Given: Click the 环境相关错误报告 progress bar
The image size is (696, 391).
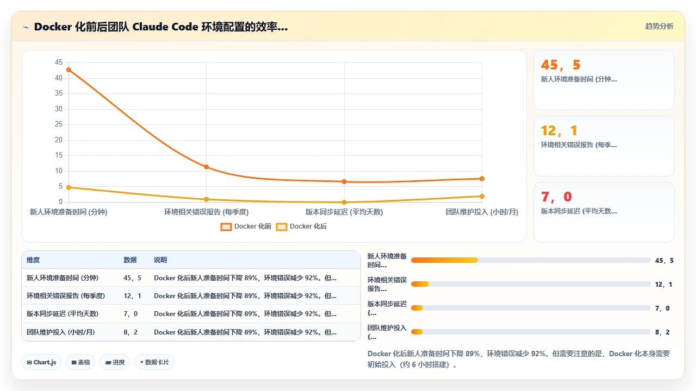Looking at the screenshot, I should [531, 284].
